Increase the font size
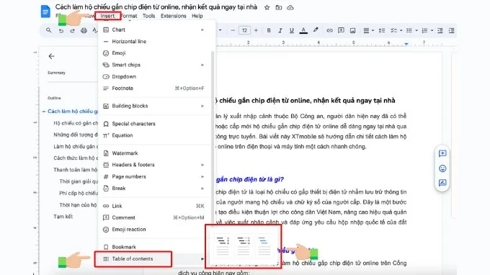 [x=256, y=30]
